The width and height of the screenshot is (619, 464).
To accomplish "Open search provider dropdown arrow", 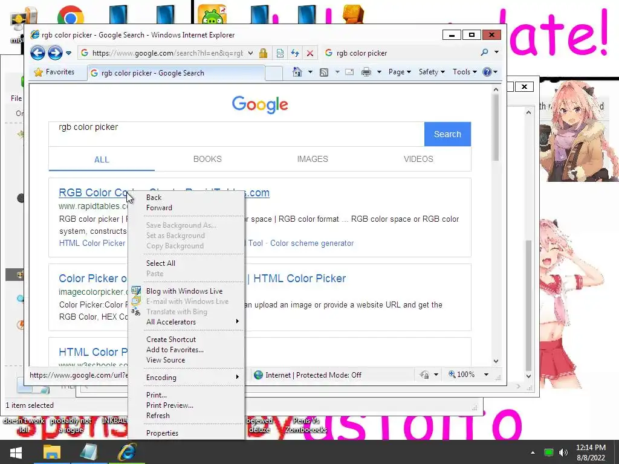I will point(496,52).
